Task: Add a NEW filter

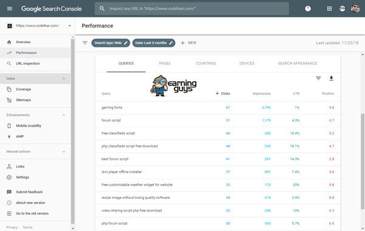Action: [189, 43]
